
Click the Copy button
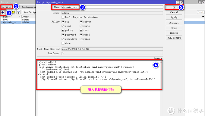pos(174,28)
